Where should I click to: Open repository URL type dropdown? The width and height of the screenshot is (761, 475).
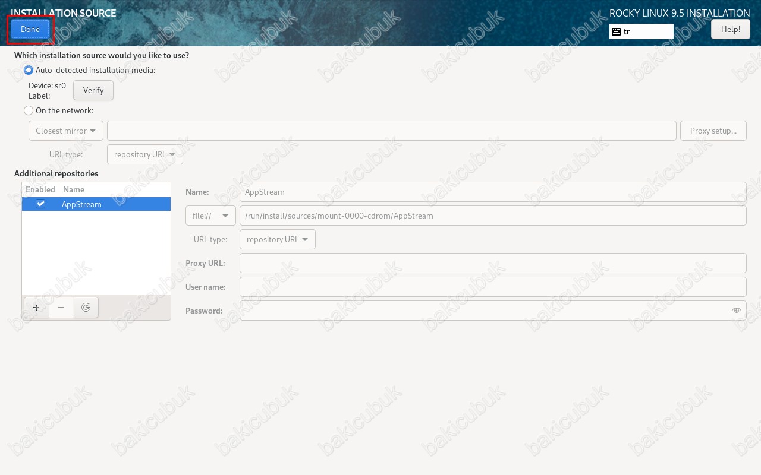tap(278, 239)
